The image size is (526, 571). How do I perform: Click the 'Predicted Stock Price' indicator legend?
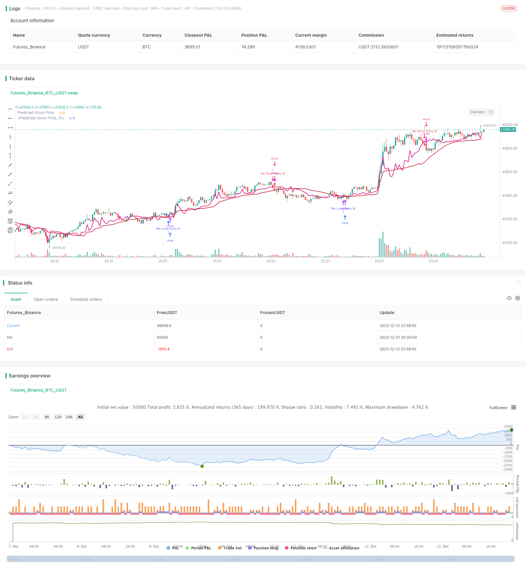pos(36,113)
